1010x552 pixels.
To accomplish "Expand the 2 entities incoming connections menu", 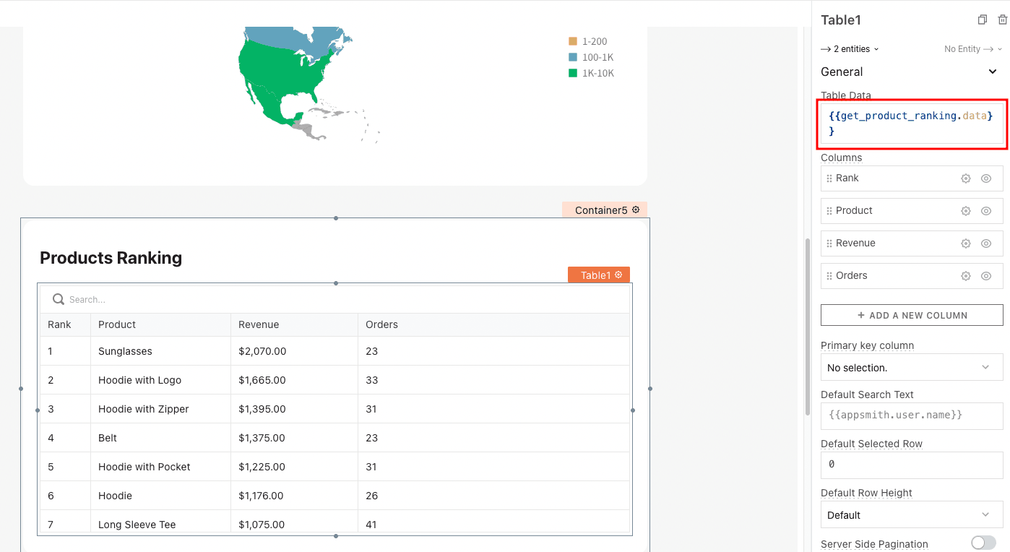I will [850, 49].
